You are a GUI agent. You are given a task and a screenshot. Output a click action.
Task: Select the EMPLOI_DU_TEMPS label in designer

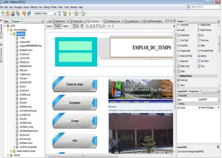[x=142, y=47]
